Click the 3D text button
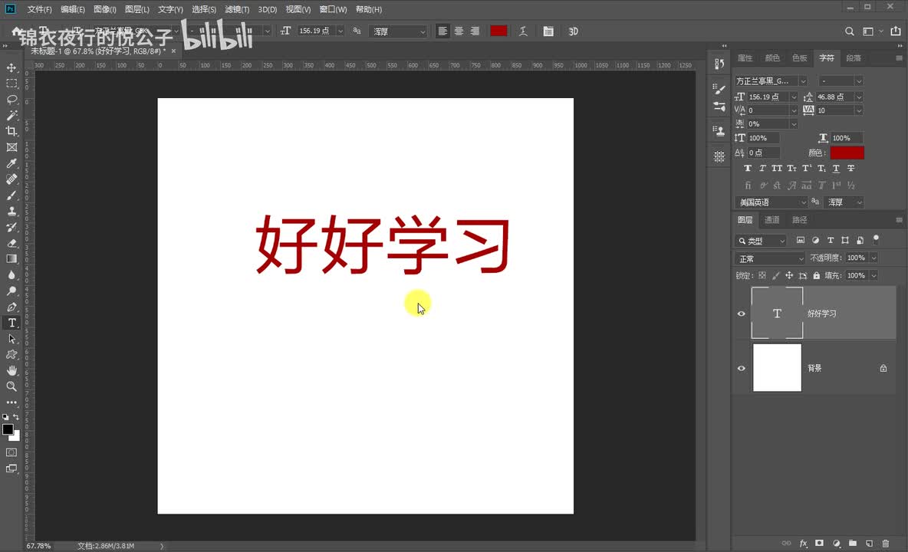 [574, 31]
